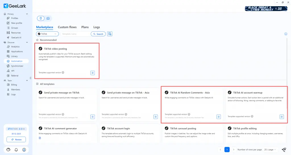Click info icon on TikTok AI Random Comments card

189,114
